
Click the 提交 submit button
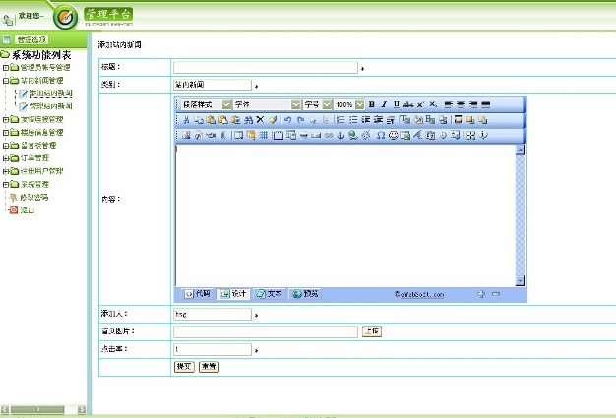pos(183,366)
